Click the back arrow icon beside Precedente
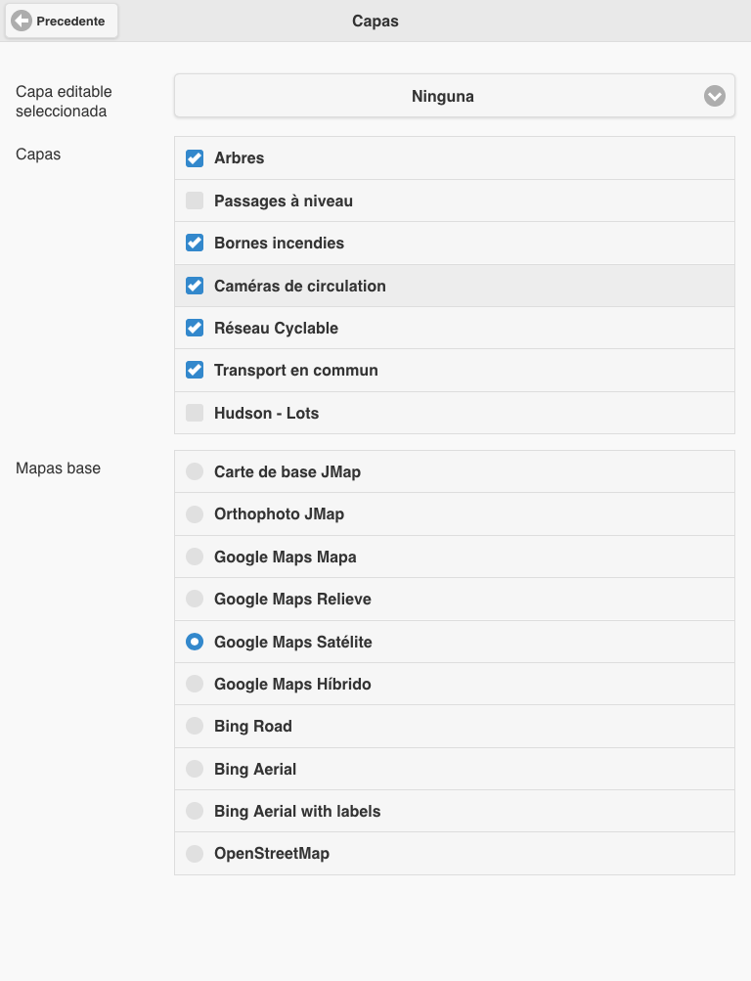This screenshot has width=751, height=981. pyautogui.click(x=22, y=21)
